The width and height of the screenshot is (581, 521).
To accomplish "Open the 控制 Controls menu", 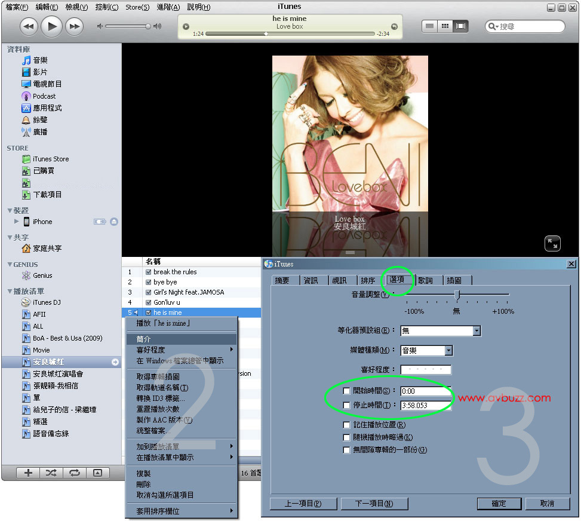I will [107, 7].
